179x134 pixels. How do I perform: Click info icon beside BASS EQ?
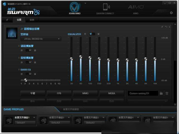click(19, 70)
